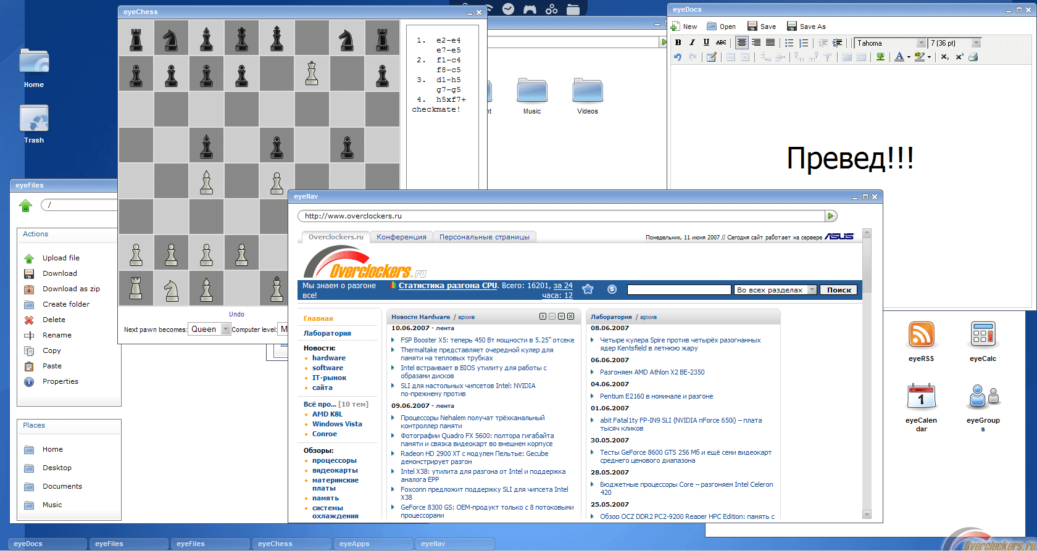
Task: Select the Overclockers.ru tab
Action: [x=336, y=237]
